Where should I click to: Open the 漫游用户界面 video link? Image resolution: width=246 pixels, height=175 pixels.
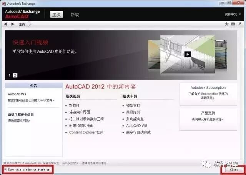80,112
